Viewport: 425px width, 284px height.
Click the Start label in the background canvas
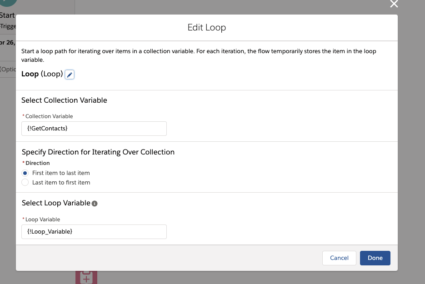coord(7,15)
